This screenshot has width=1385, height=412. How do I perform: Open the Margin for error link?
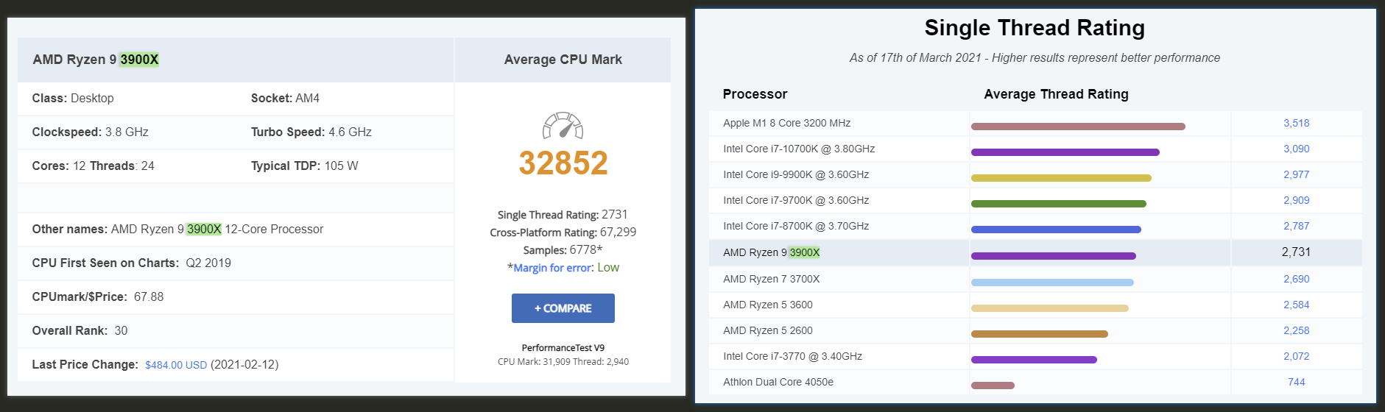552,268
